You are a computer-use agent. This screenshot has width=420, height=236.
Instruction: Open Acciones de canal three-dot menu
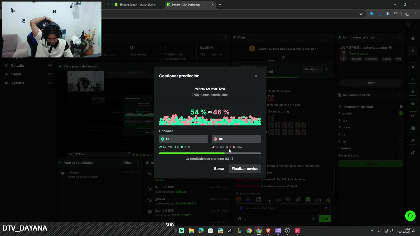[x=400, y=95]
